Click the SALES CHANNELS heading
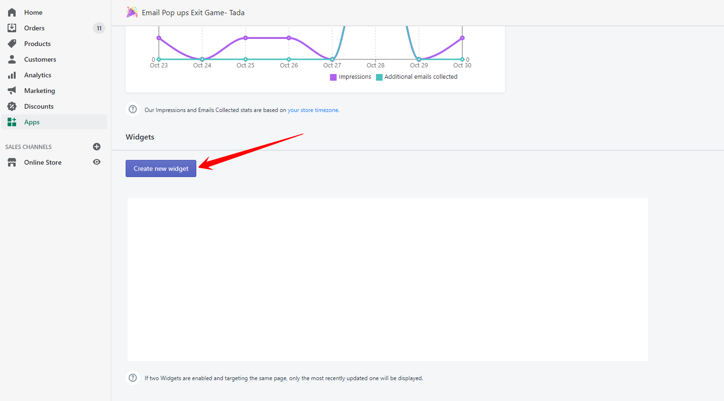Viewport: 724px width, 401px height. 28,147
